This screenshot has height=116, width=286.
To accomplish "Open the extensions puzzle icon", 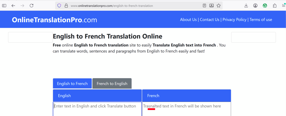I will [x=274, y=6].
